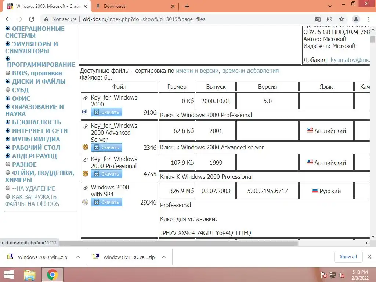Click Скачать for Key_for_Windows 2000 Professional

[106, 174]
